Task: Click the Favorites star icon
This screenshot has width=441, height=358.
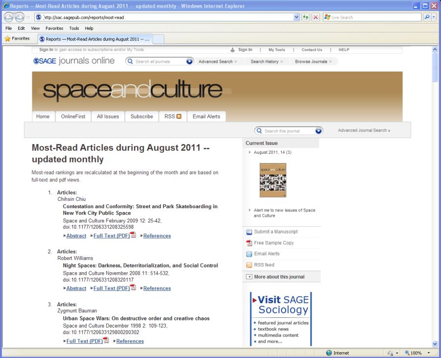Action: coord(7,39)
